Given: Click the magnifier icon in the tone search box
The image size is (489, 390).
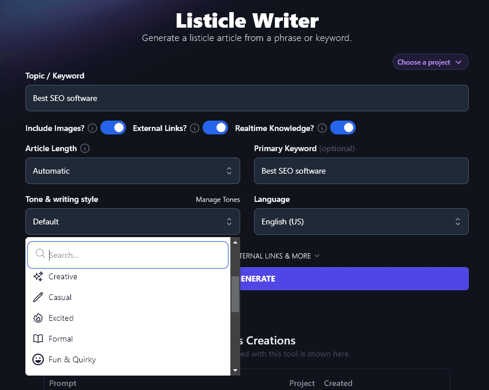Looking at the screenshot, I should (x=39, y=253).
